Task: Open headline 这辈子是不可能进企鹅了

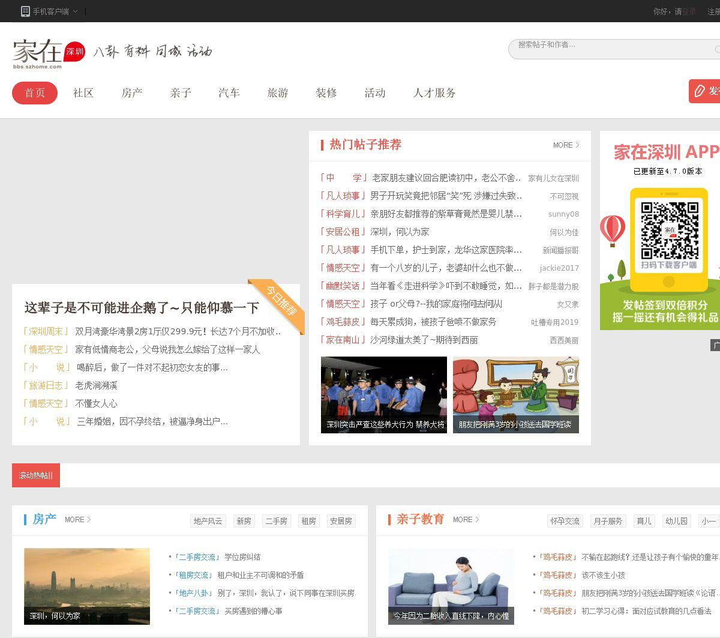Action: pyautogui.click(x=142, y=308)
